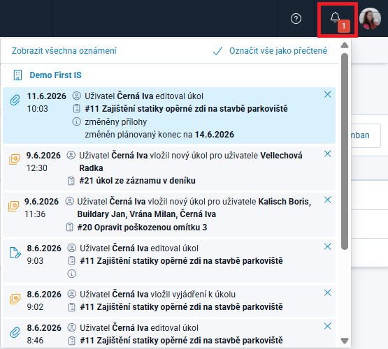Click Označit vše jako přečtené
The width and height of the screenshot is (388, 349).
click(278, 51)
